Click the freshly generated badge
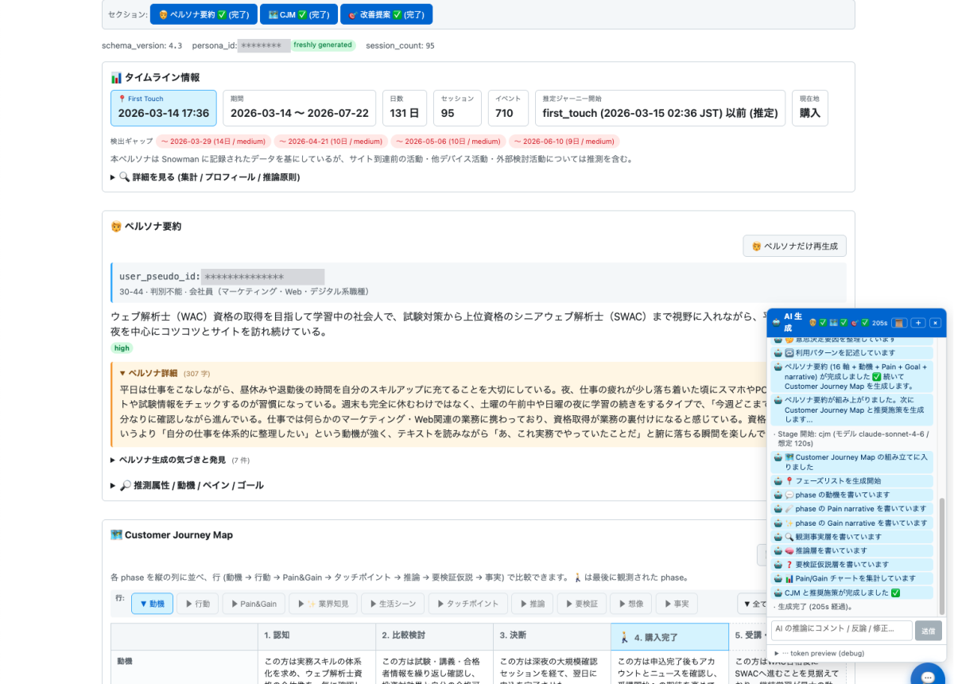 (323, 45)
